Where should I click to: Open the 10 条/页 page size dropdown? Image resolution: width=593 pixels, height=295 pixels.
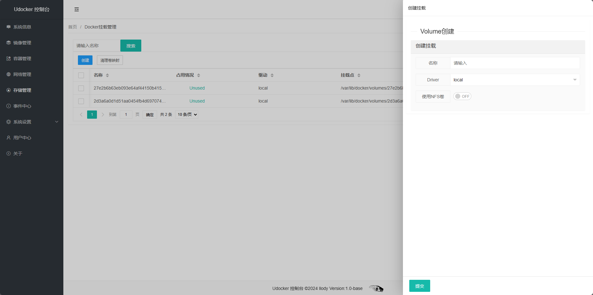[187, 115]
